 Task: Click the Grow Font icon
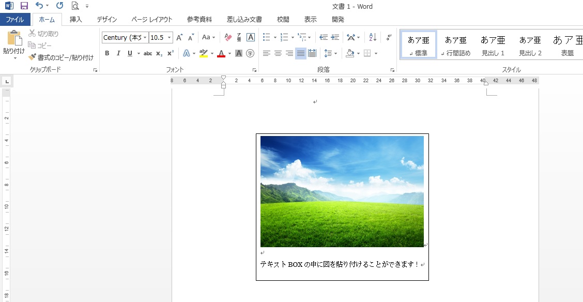(x=179, y=37)
